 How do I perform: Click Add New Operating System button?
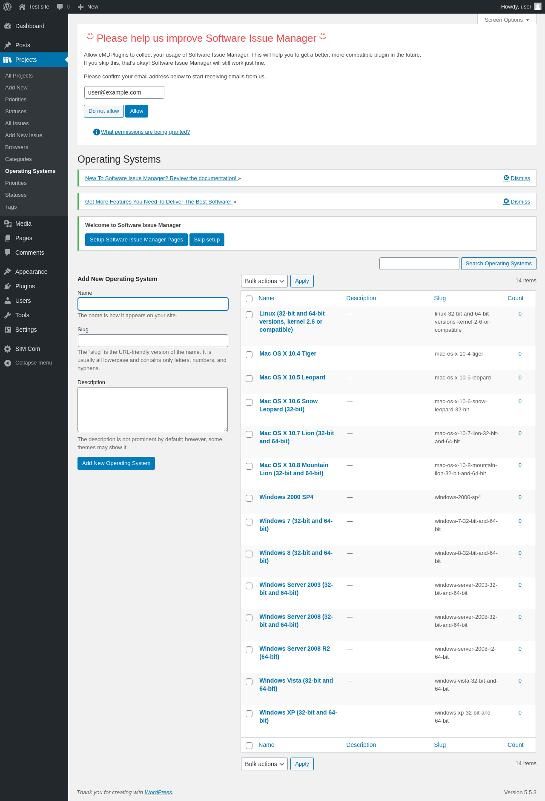(116, 463)
